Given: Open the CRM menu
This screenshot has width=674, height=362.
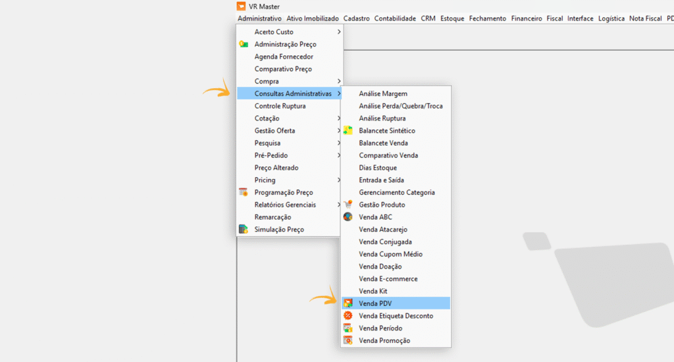Looking at the screenshot, I should click(x=428, y=18).
